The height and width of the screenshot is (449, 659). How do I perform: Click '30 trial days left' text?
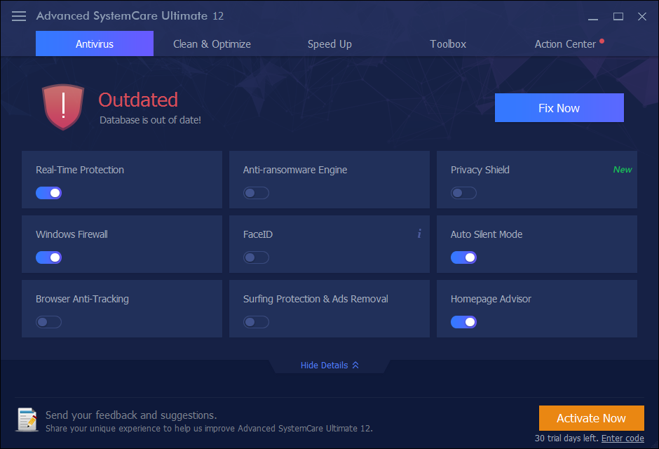(566, 438)
